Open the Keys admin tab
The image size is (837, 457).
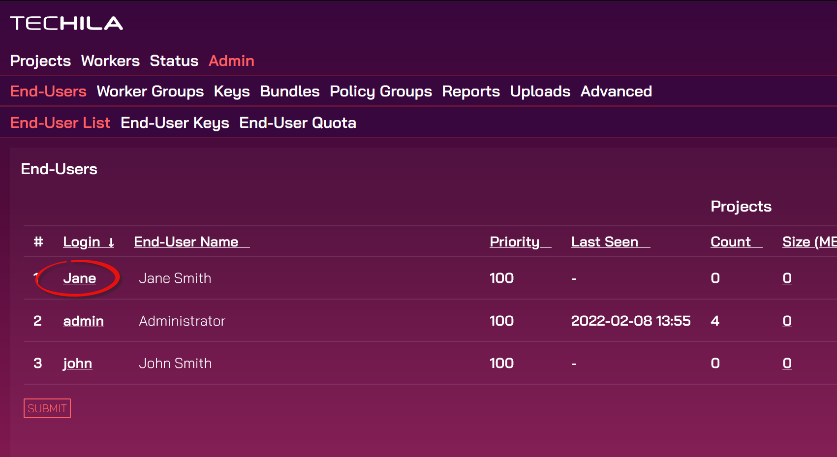pos(232,91)
